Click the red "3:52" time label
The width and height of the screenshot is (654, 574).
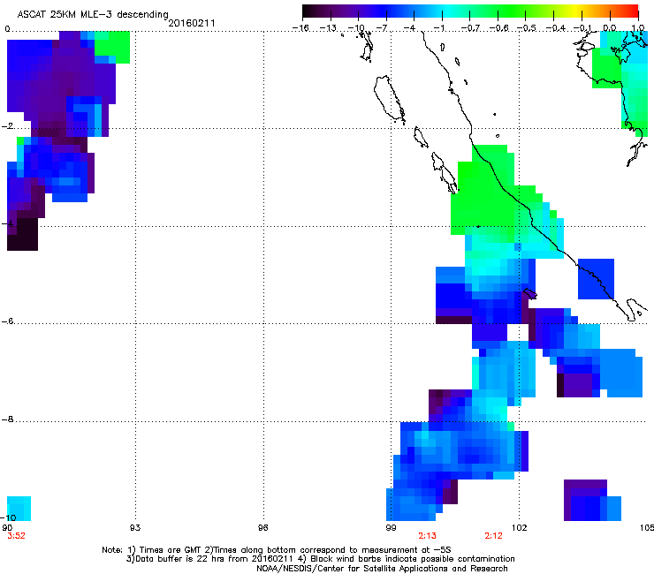pos(16,536)
